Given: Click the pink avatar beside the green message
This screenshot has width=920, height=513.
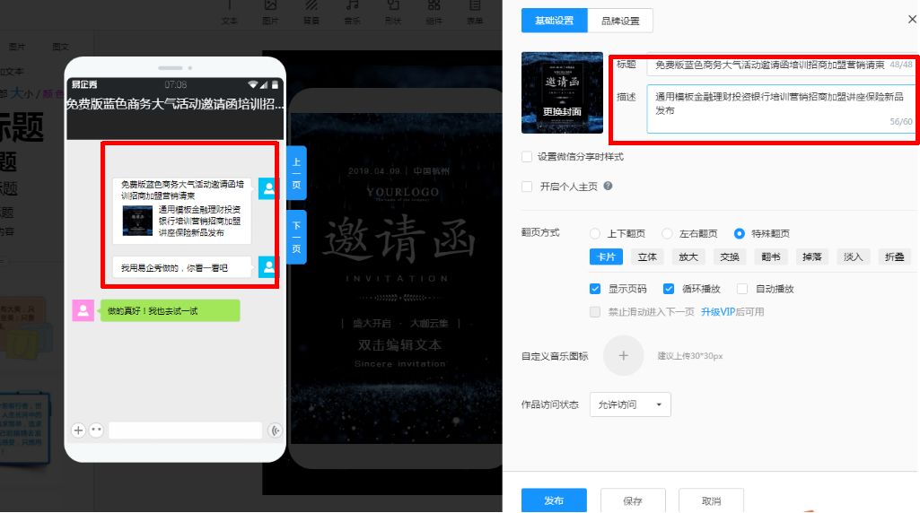Looking at the screenshot, I should click(83, 310).
